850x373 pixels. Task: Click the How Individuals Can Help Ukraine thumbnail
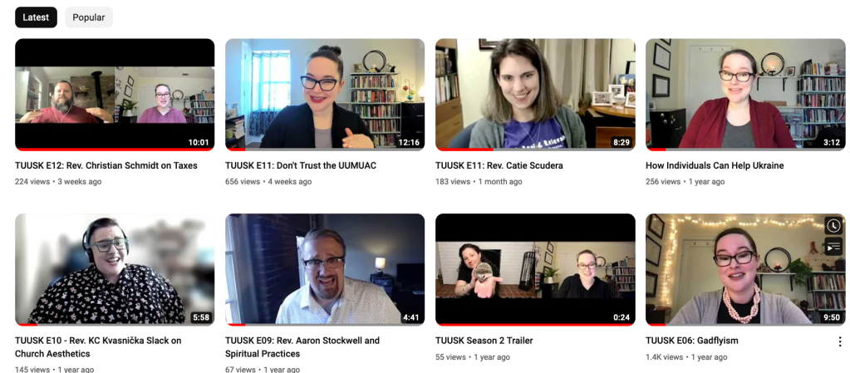pyautogui.click(x=745, y=95)
